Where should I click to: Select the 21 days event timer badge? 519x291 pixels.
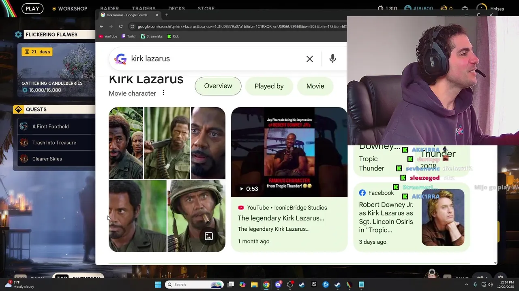point(37,52)
